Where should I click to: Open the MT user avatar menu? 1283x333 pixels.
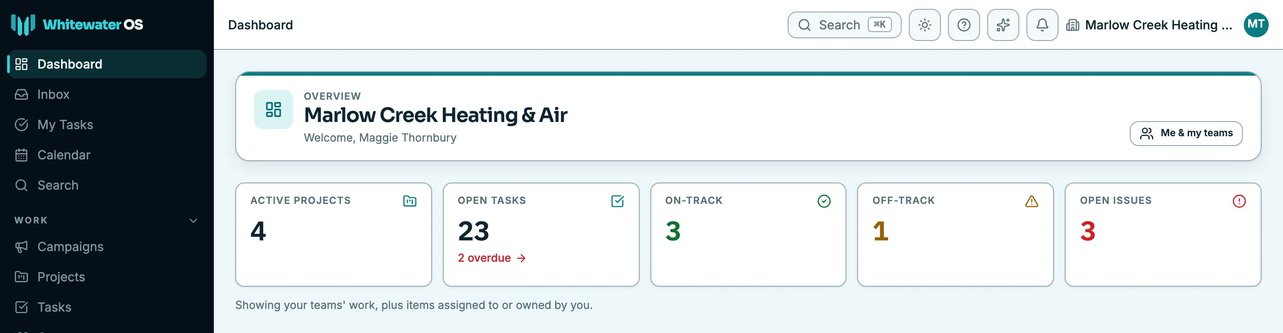1256,25
